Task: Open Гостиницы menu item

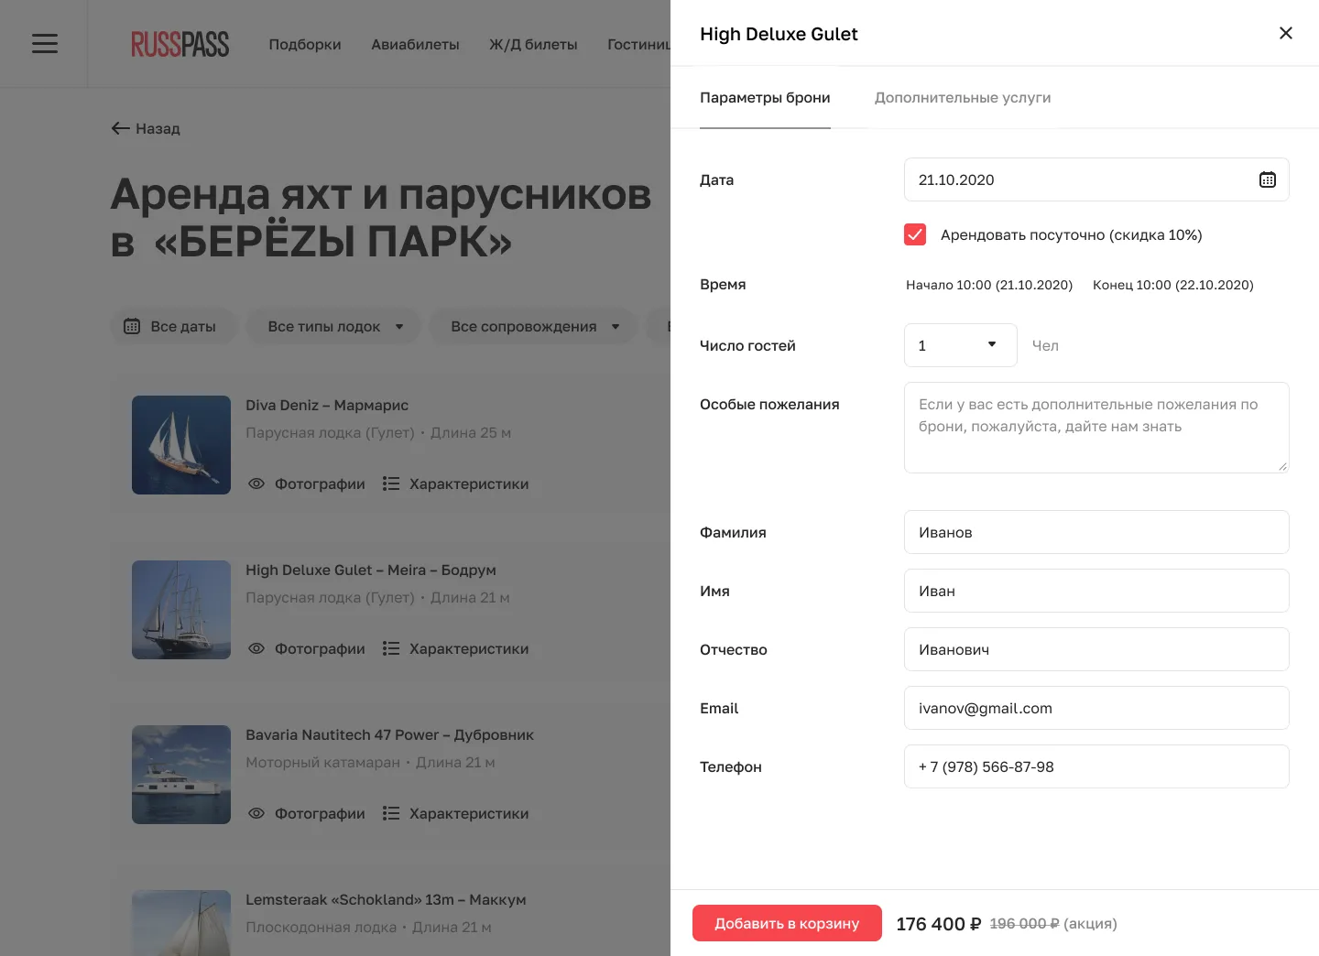Action: pos(638,44)
